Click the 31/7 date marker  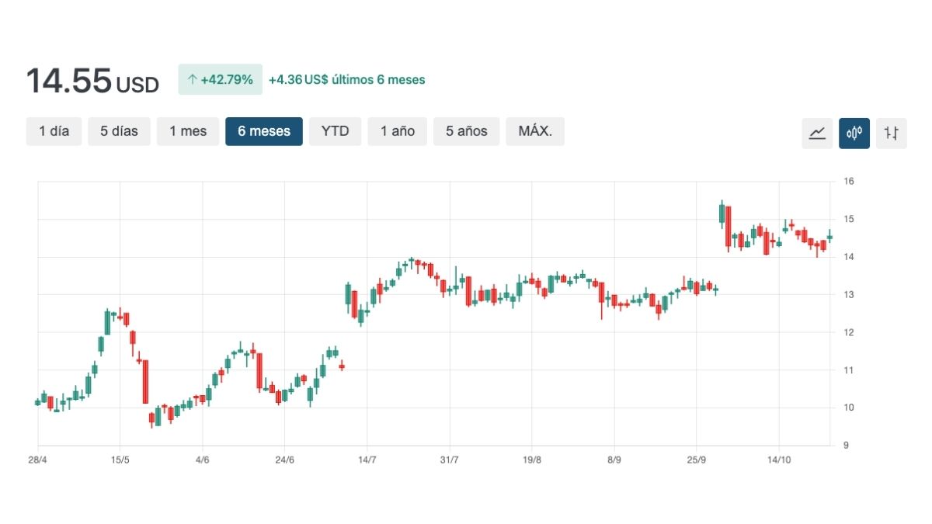450,460
